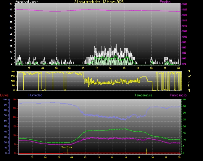Click the 100 humidity axis value
This screenshot has height=161, width=203.
pyautogui.click(x=4, y=100)
